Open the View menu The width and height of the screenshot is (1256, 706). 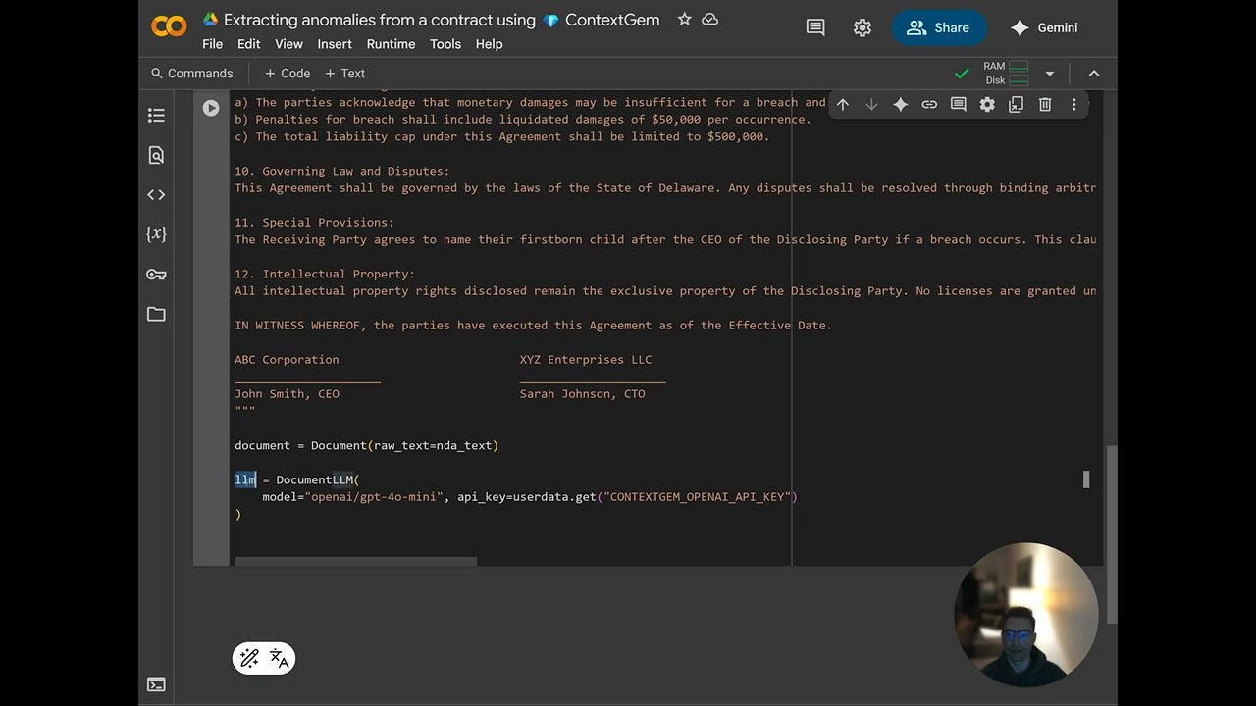tap(288, 44)
